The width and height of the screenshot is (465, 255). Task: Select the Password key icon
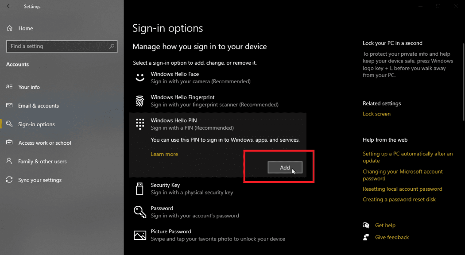139,212
